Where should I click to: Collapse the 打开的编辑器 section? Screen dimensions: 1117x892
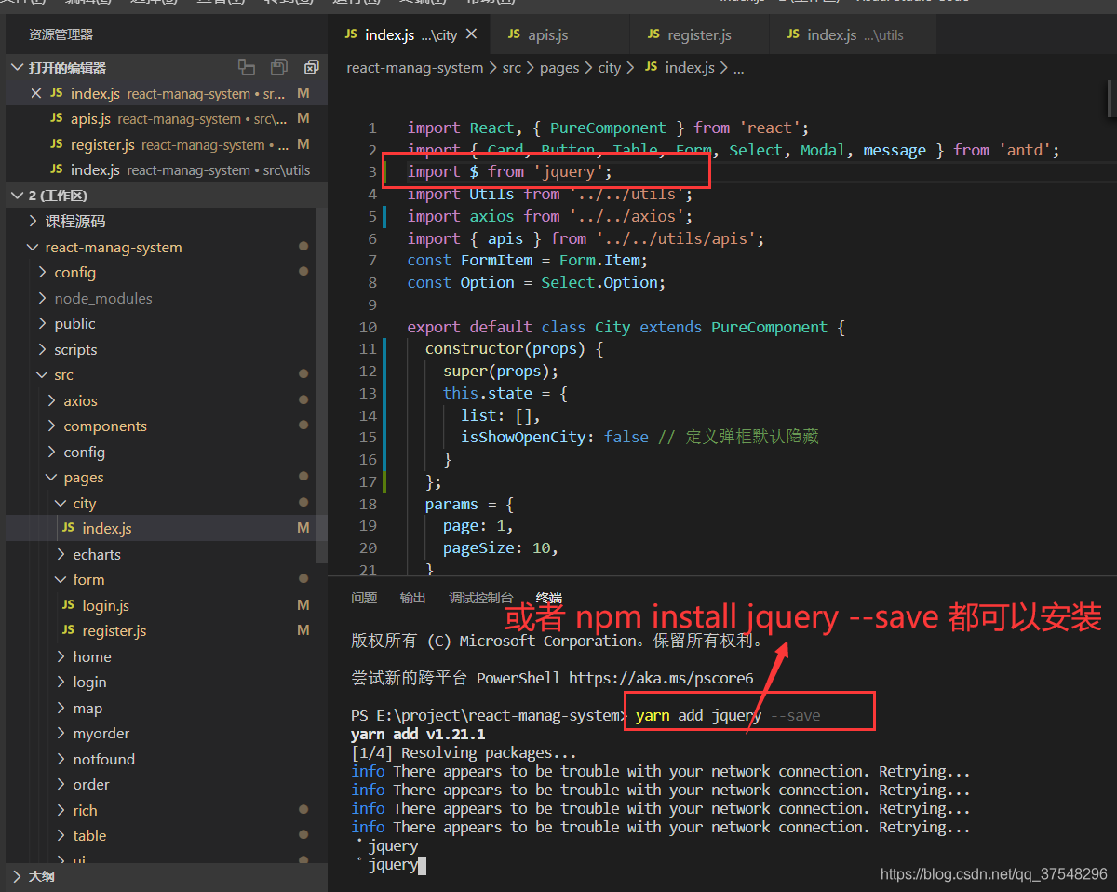(17, 67)
